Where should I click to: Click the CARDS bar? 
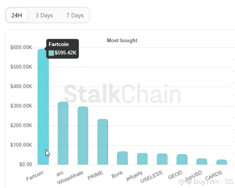(x=222, y=162)
